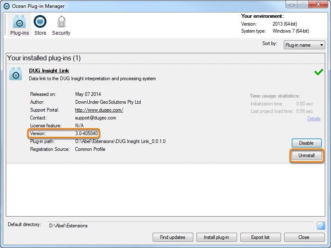Click the Export list button
The image size is (331, 248).
click(x=261, y=237)
